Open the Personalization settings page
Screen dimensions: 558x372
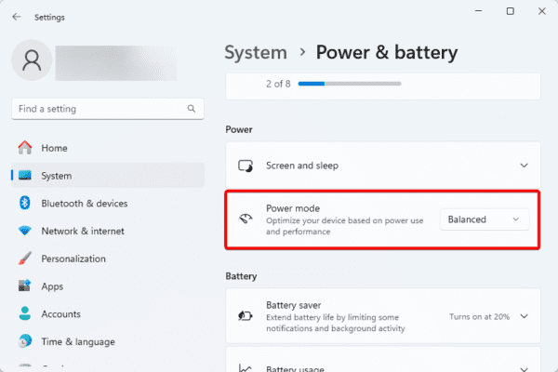73,259
